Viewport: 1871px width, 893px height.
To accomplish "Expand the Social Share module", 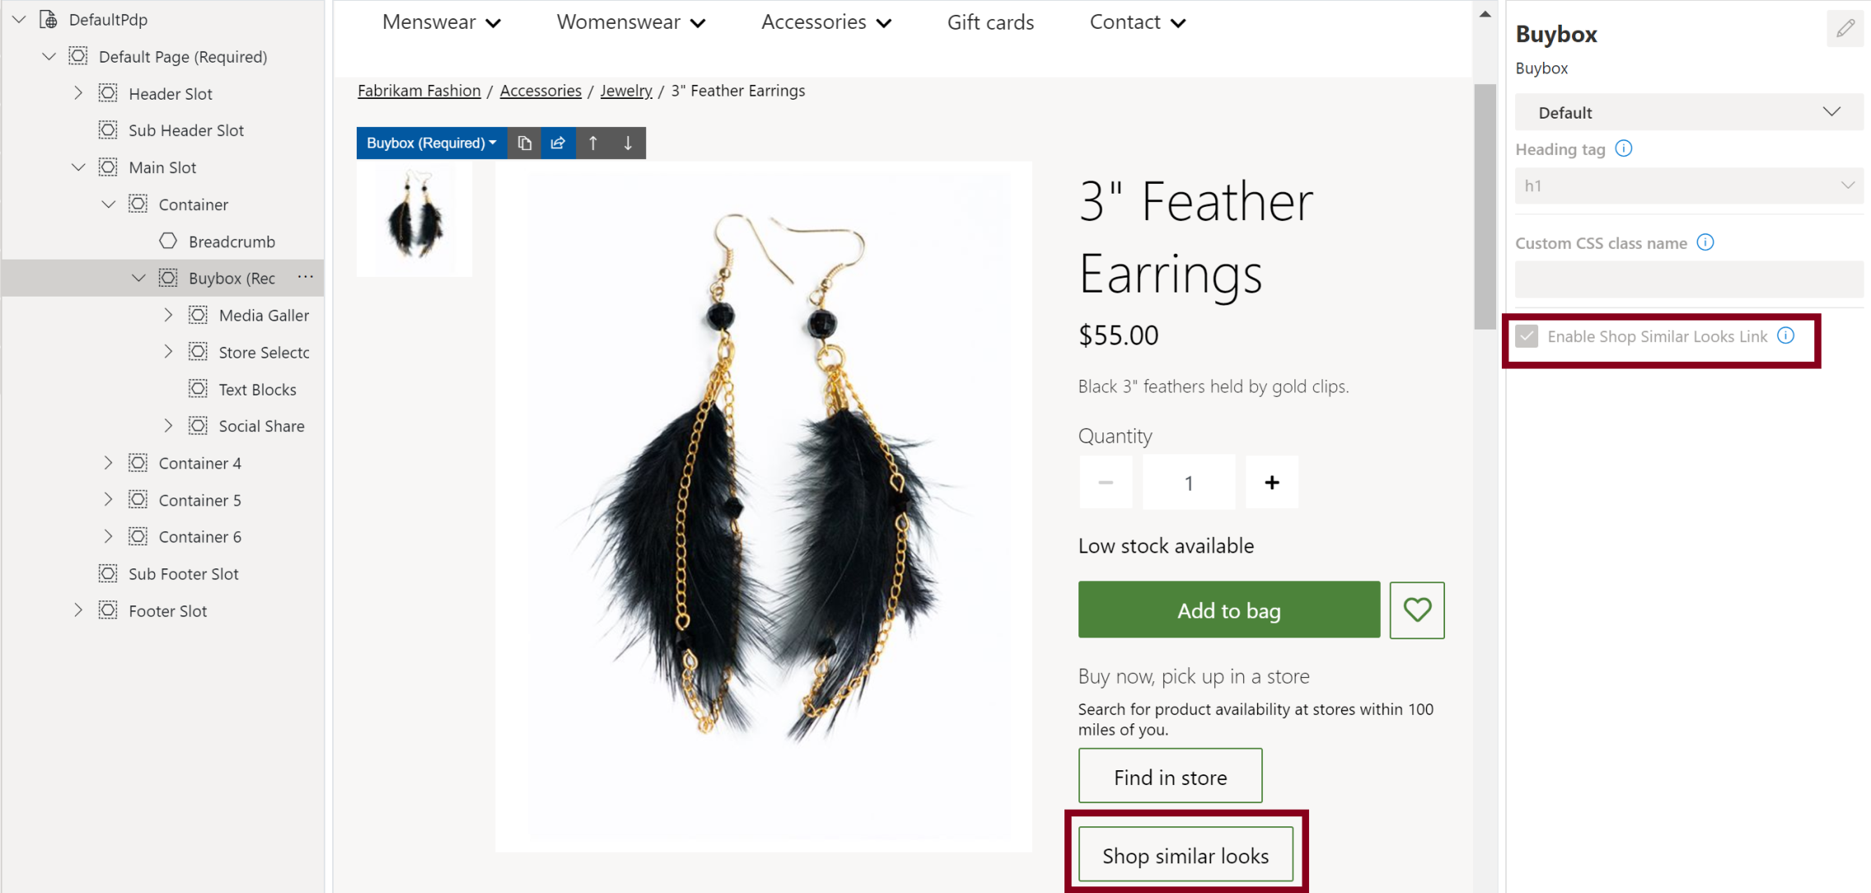I will 167,425.
